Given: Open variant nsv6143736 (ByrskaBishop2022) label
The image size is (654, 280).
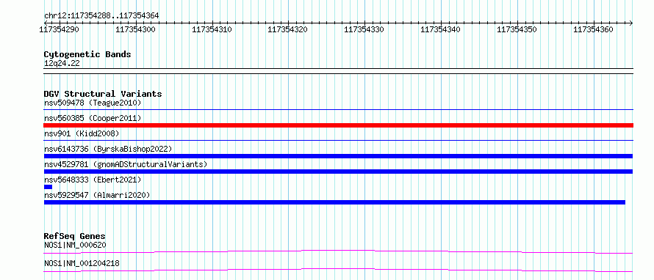Looking at the screenshot, I should [107, 149].
